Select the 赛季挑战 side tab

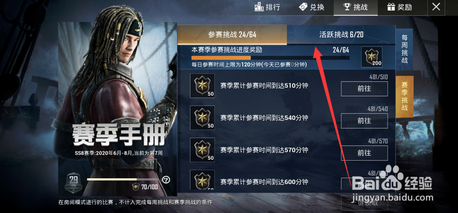405,96
